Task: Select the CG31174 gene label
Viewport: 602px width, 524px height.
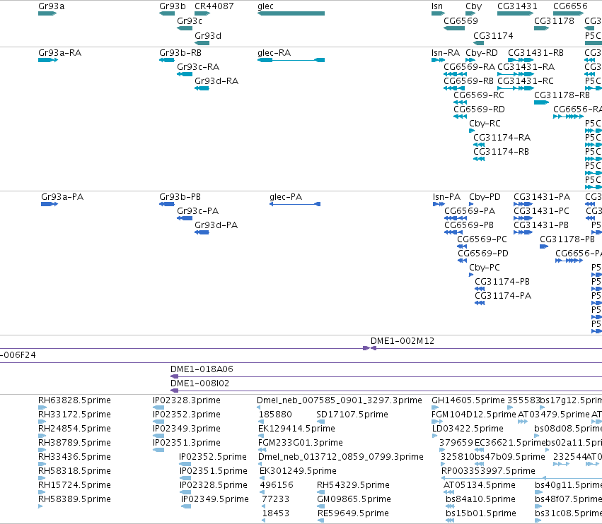Action: coord(493,35)
